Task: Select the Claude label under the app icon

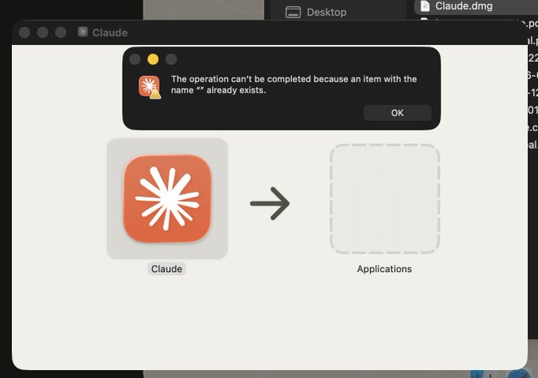Action: (x=167, y=269)
